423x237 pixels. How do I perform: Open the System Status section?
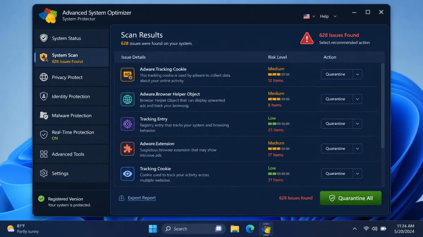72,38
